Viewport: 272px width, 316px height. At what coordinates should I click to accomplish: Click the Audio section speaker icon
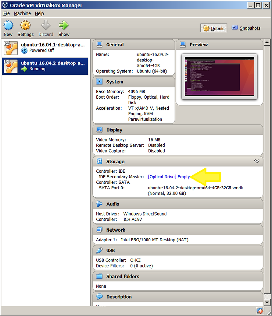[x=99, y=204]
